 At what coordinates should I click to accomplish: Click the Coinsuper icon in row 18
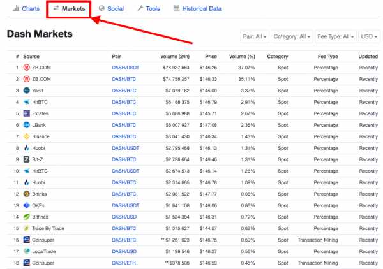(x=26, y=263)
